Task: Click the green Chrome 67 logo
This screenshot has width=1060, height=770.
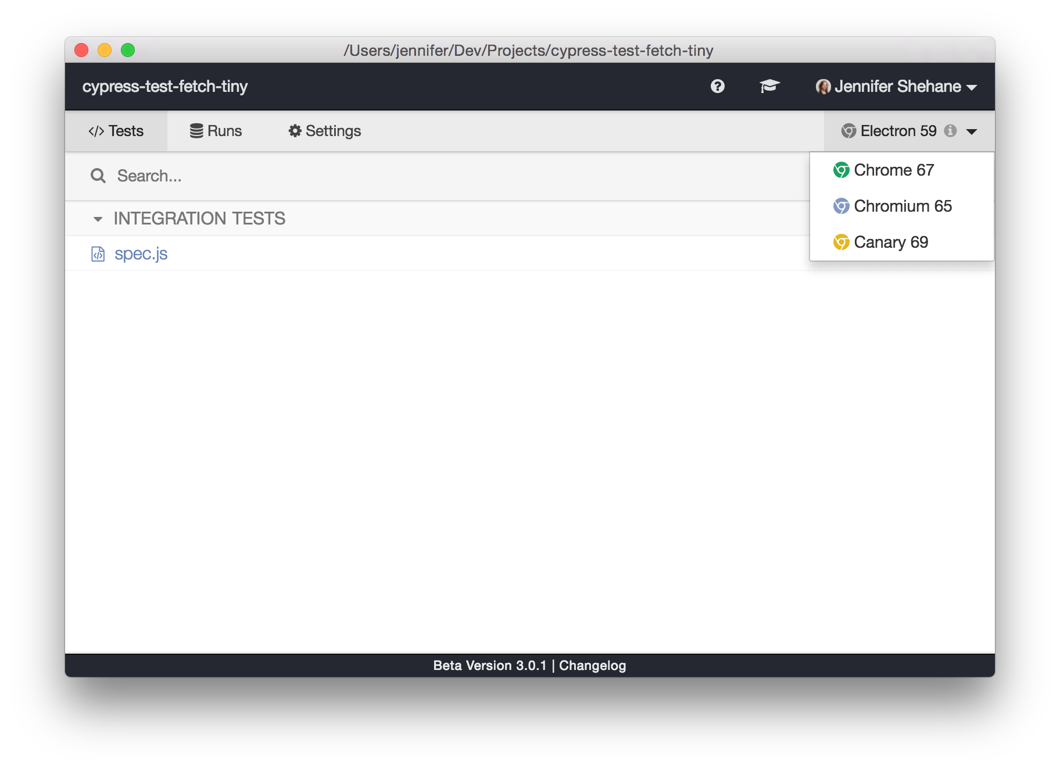Action: point(841,170)
